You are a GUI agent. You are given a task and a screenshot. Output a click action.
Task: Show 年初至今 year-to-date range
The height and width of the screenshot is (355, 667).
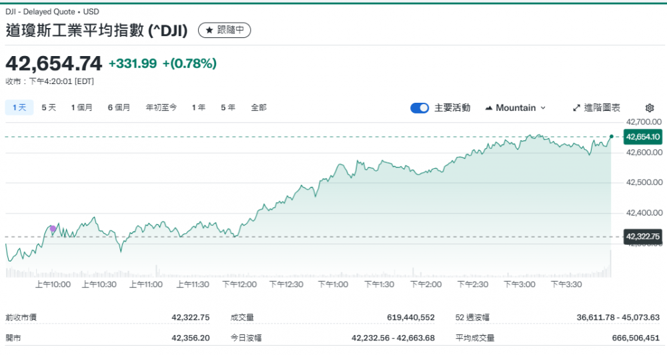click(161, 107)
